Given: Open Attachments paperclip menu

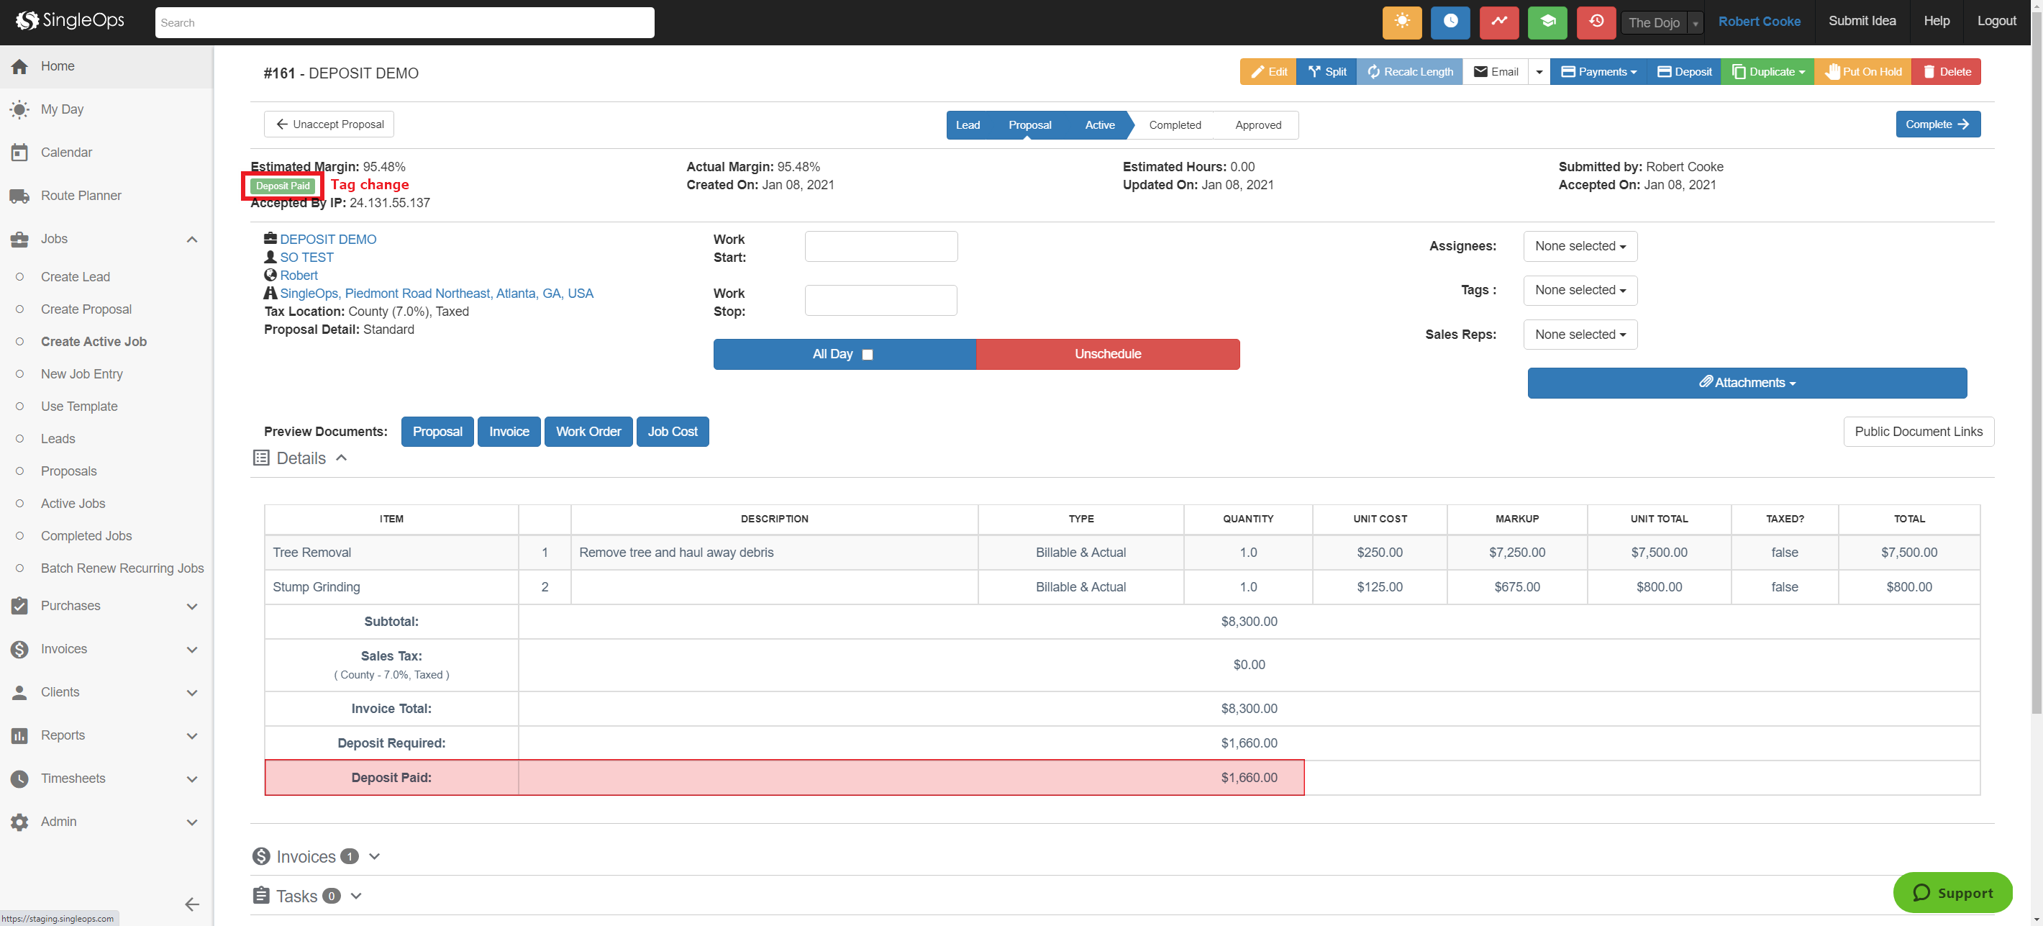Looking at the screenshot, I should pyautogui.click(x=1747, y=383).
